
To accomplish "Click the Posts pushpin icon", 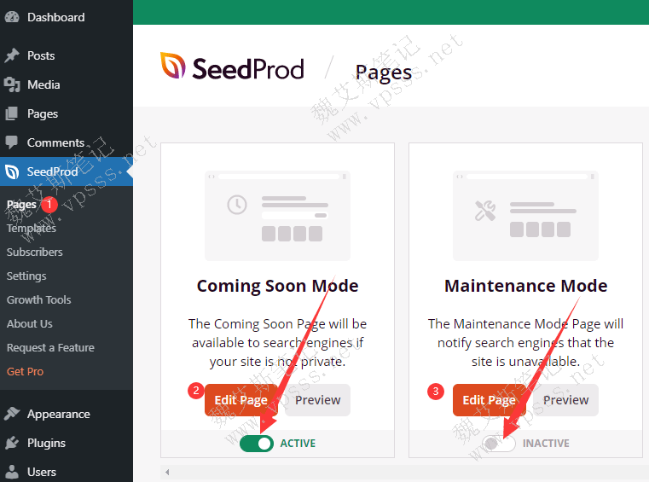I will click(12, 55).
